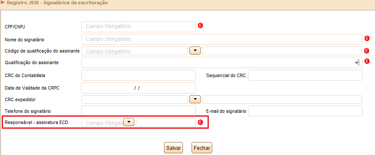Focus the Nome do signatário field
Viewport: 375px width, 155px height.
pos(222,39)
